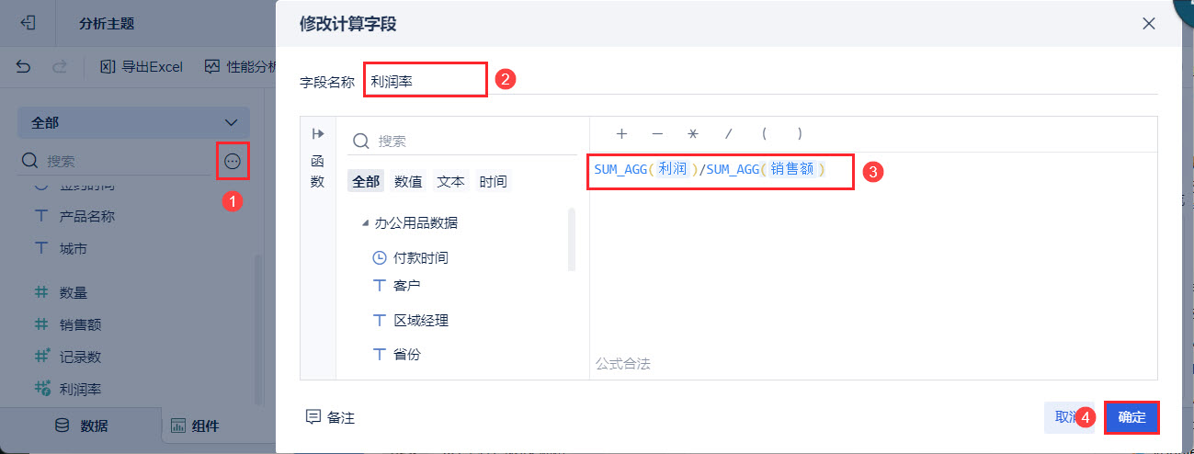The height and width of the screenshot is (454, 1194).
Task: Switch to the 文本 filter tab
Action: 450,181
